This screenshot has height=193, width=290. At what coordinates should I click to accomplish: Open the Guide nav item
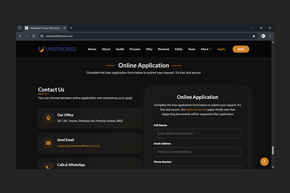tap(120, 49)
